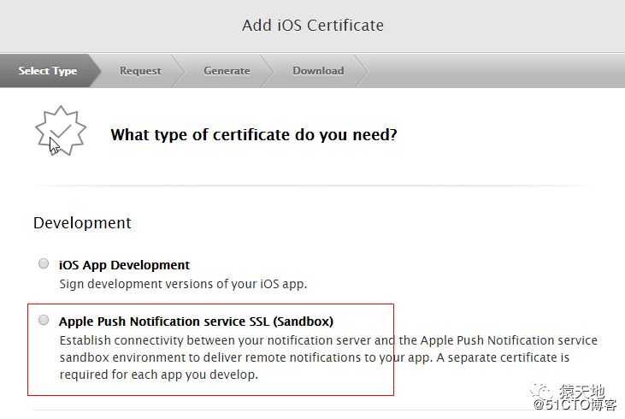
Task: Select the iOS App Development radio button
Action: tap(44, 263)
